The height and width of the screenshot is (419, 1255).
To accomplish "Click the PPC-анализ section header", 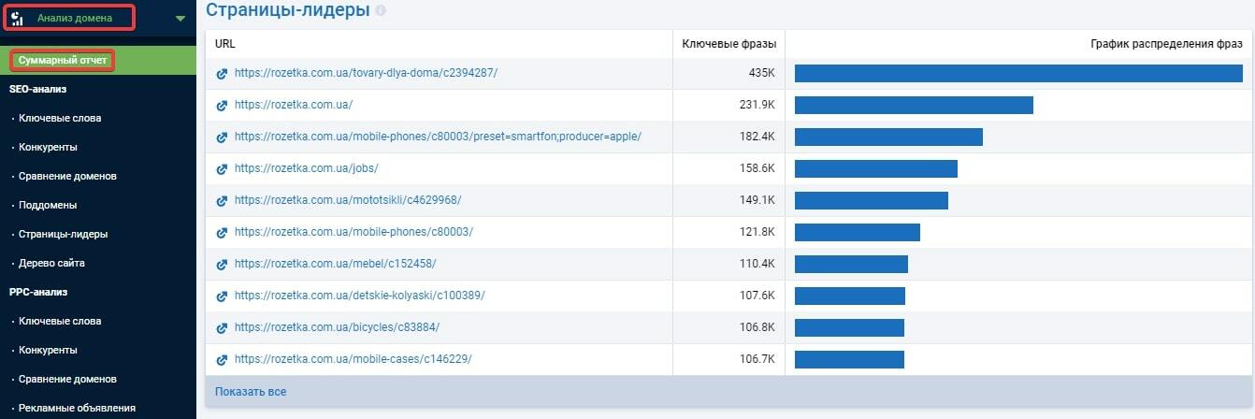I will pos(38,292).
